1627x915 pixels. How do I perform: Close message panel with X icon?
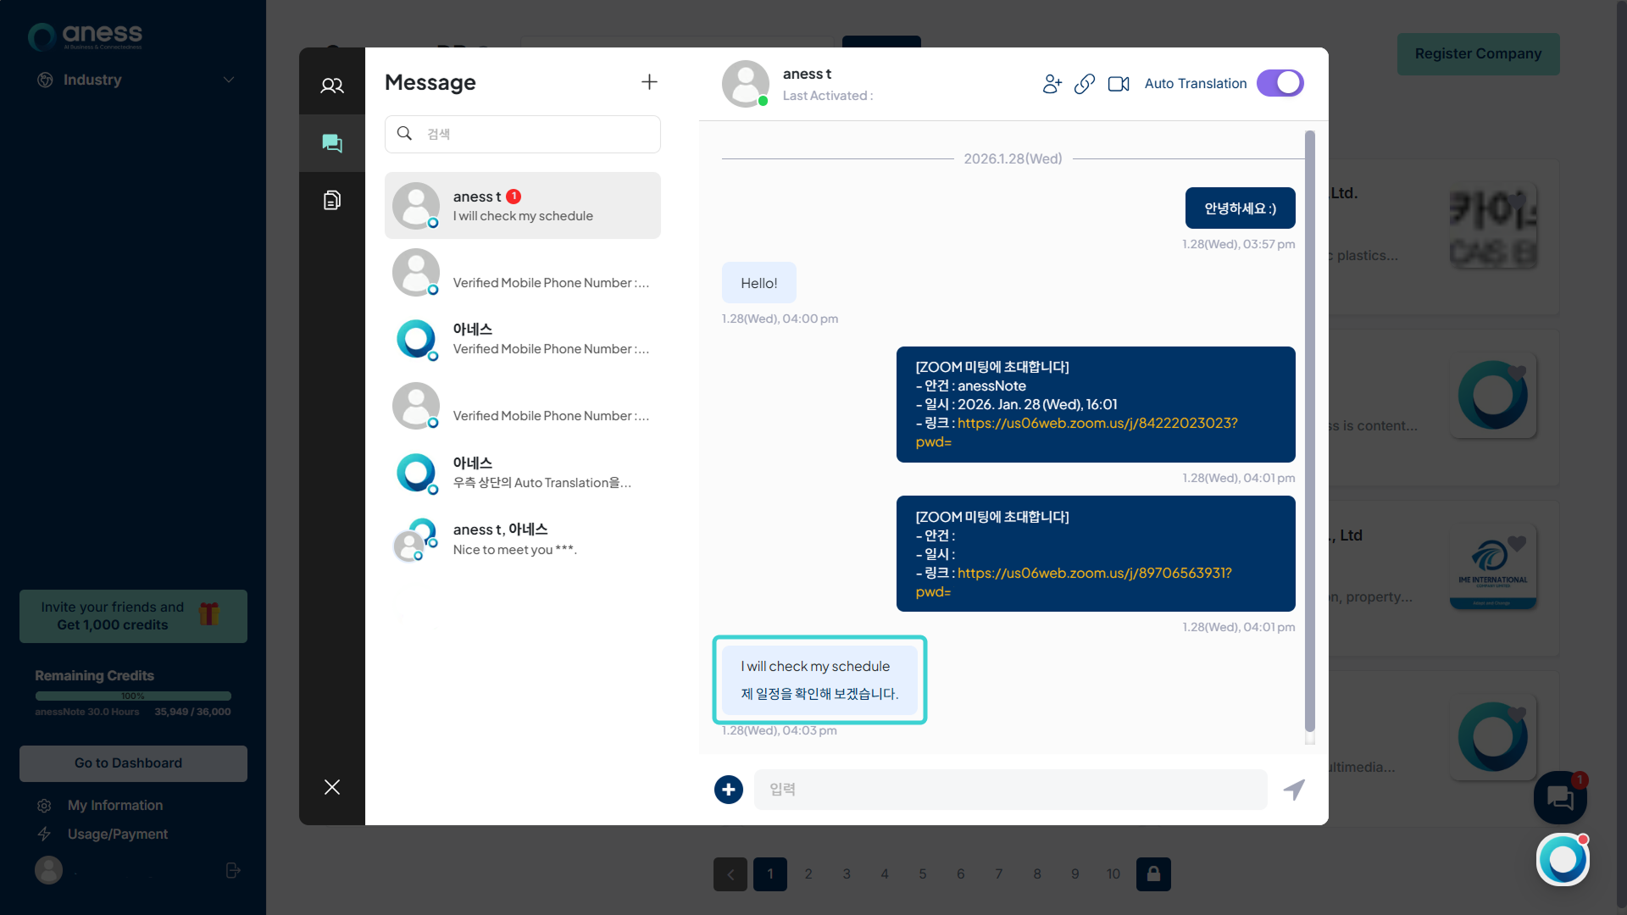click(331, 787)
